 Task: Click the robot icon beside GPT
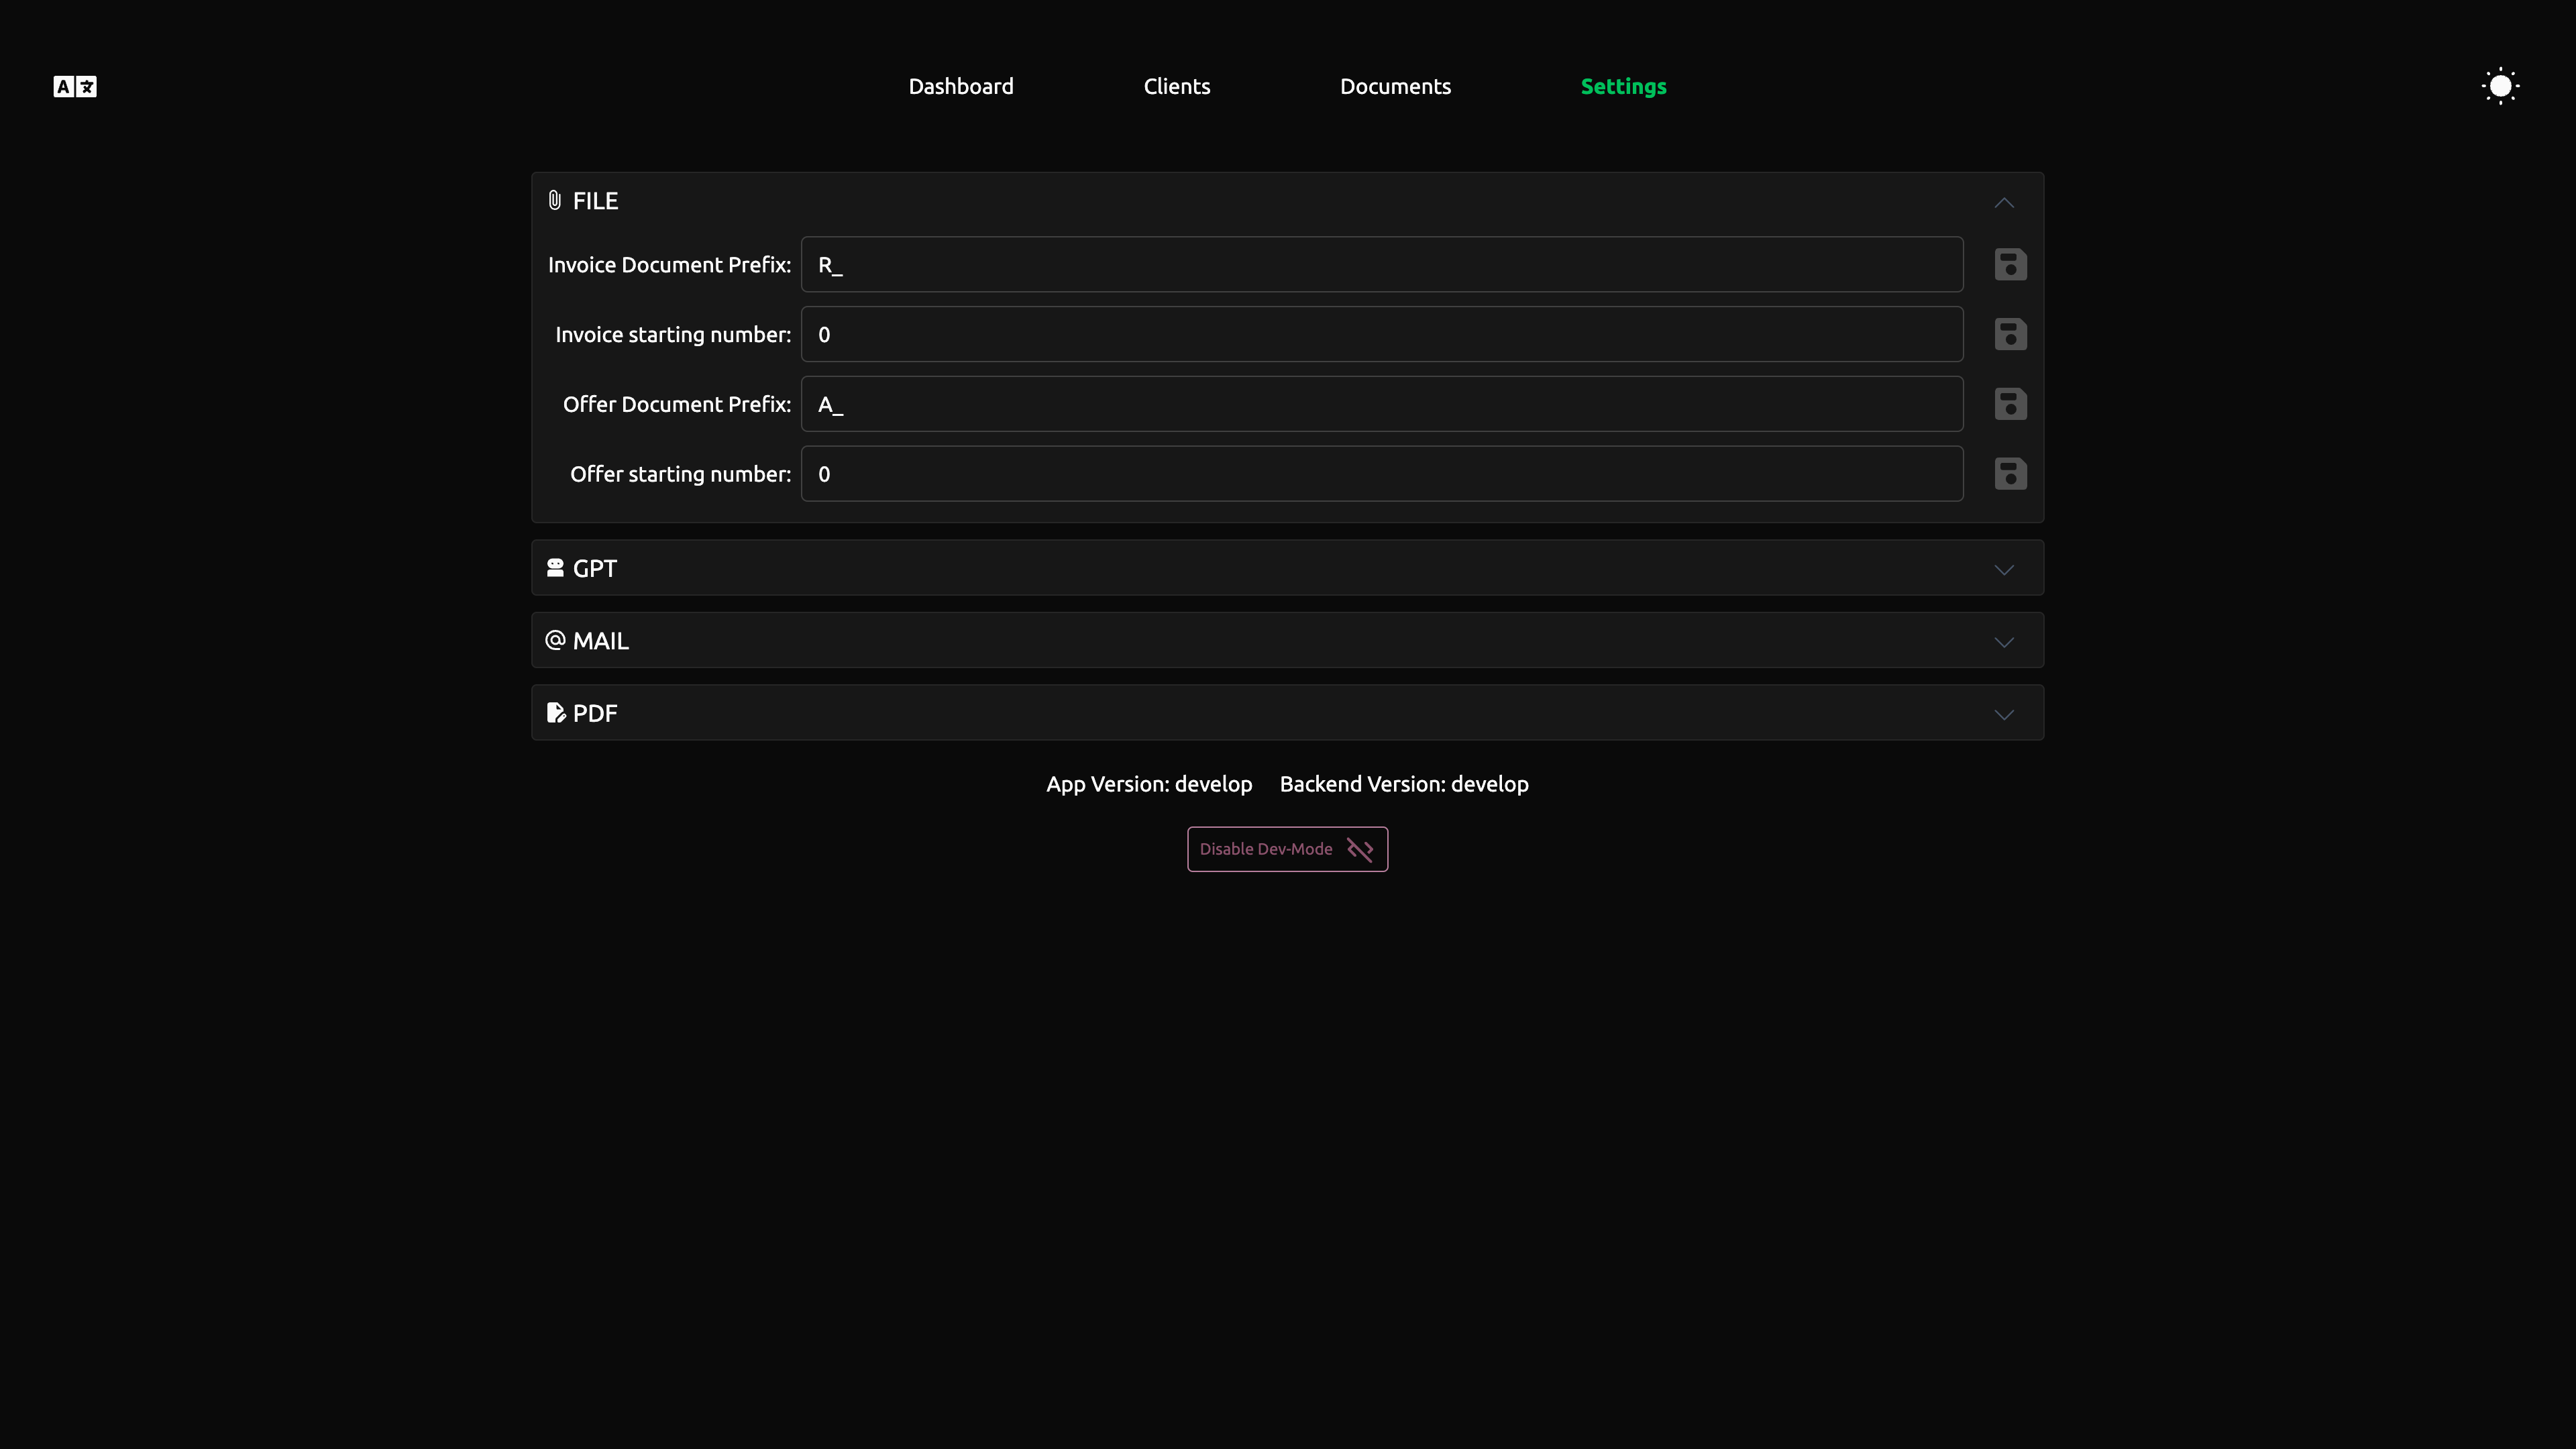555,568
